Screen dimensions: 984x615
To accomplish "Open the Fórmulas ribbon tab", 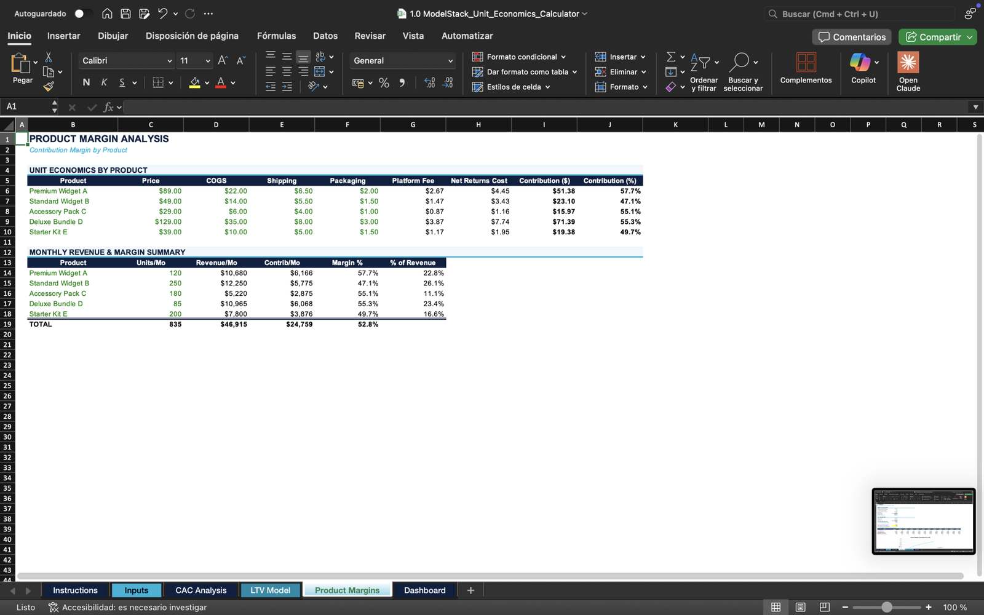I will click(x=276, y=36).
